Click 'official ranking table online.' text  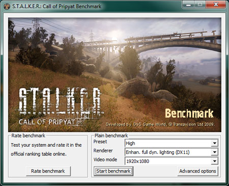[x=39, y=154]
